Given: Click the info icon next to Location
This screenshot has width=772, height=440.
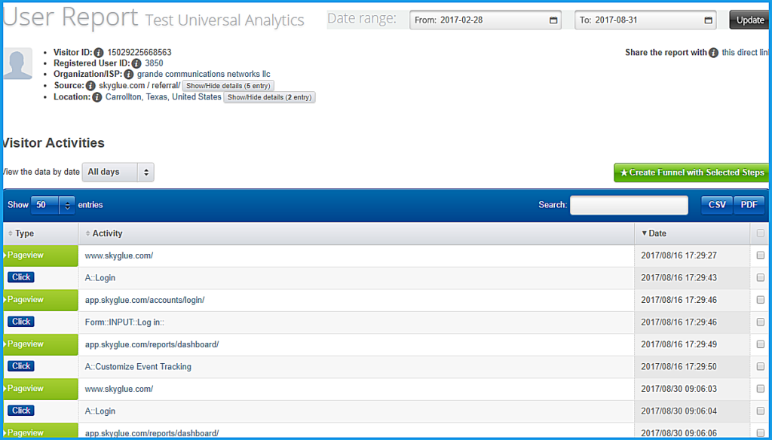Looking at the screenshot, I should [x=97, y=97].
